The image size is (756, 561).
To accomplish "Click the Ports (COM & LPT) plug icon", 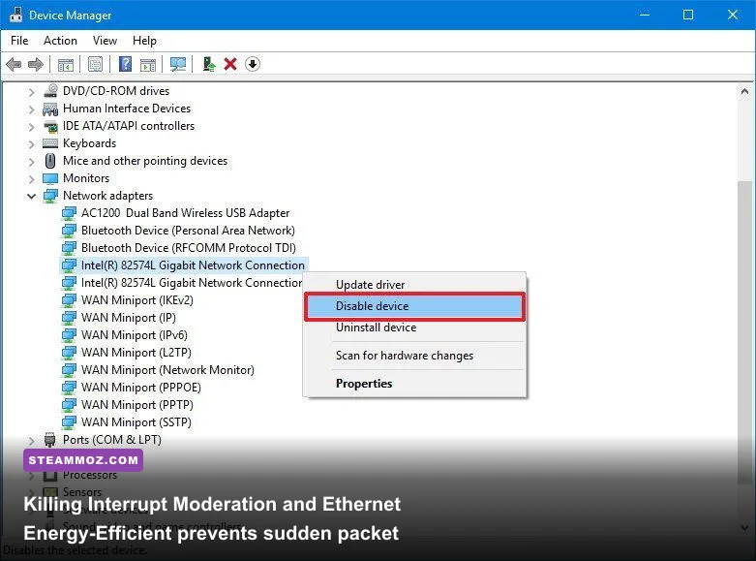I will click(49, 440).
